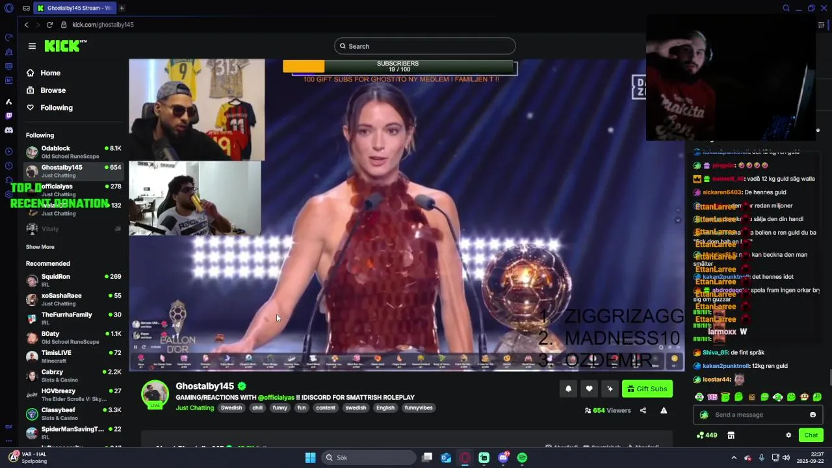Click the Ghostalby145 streamer avatar
The width and height of the screenshot is (832, 468).
pos(155,395)
